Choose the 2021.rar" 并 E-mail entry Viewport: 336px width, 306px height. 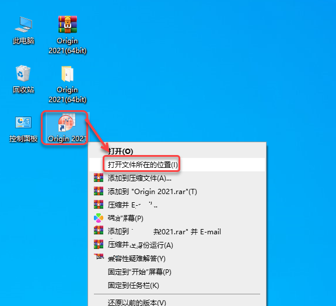point(177,231)
